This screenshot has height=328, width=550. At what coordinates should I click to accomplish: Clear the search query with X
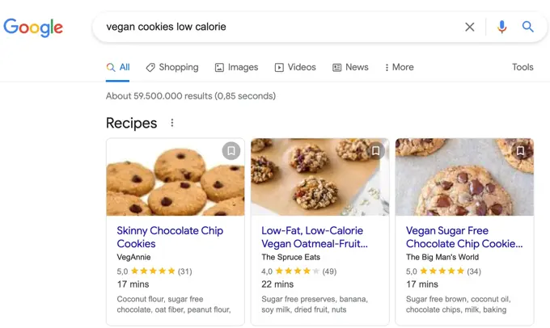coord(469,27)
